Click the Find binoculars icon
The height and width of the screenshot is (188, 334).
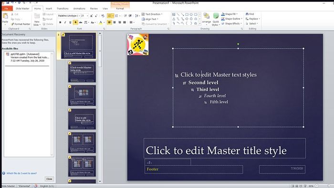[x=247, y=14]
